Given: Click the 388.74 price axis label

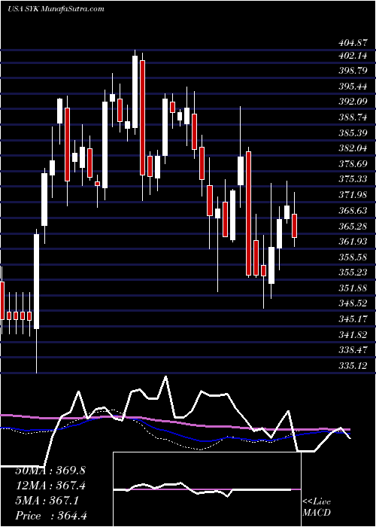Looking at the screenshot, I should coord(353,117).
